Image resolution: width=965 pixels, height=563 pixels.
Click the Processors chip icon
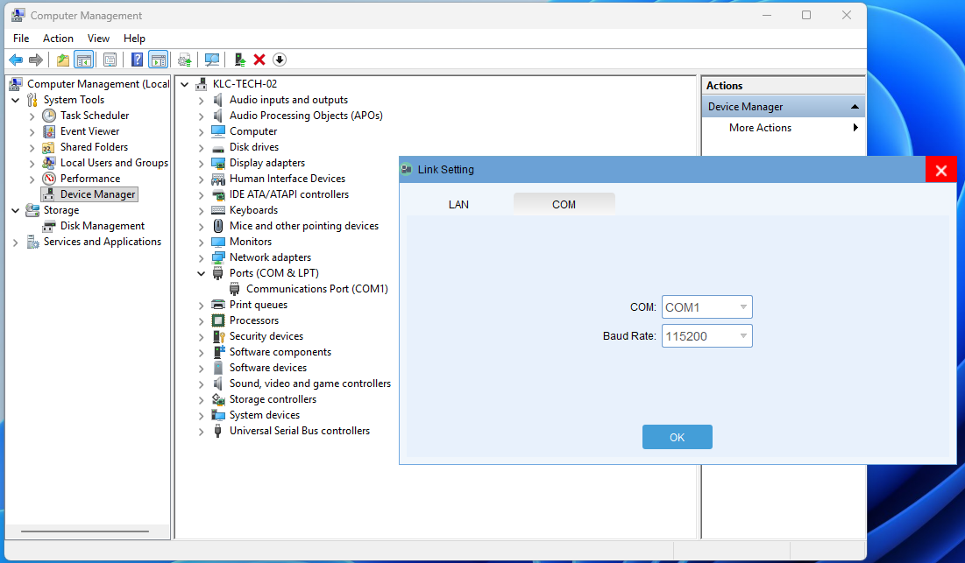218,320
